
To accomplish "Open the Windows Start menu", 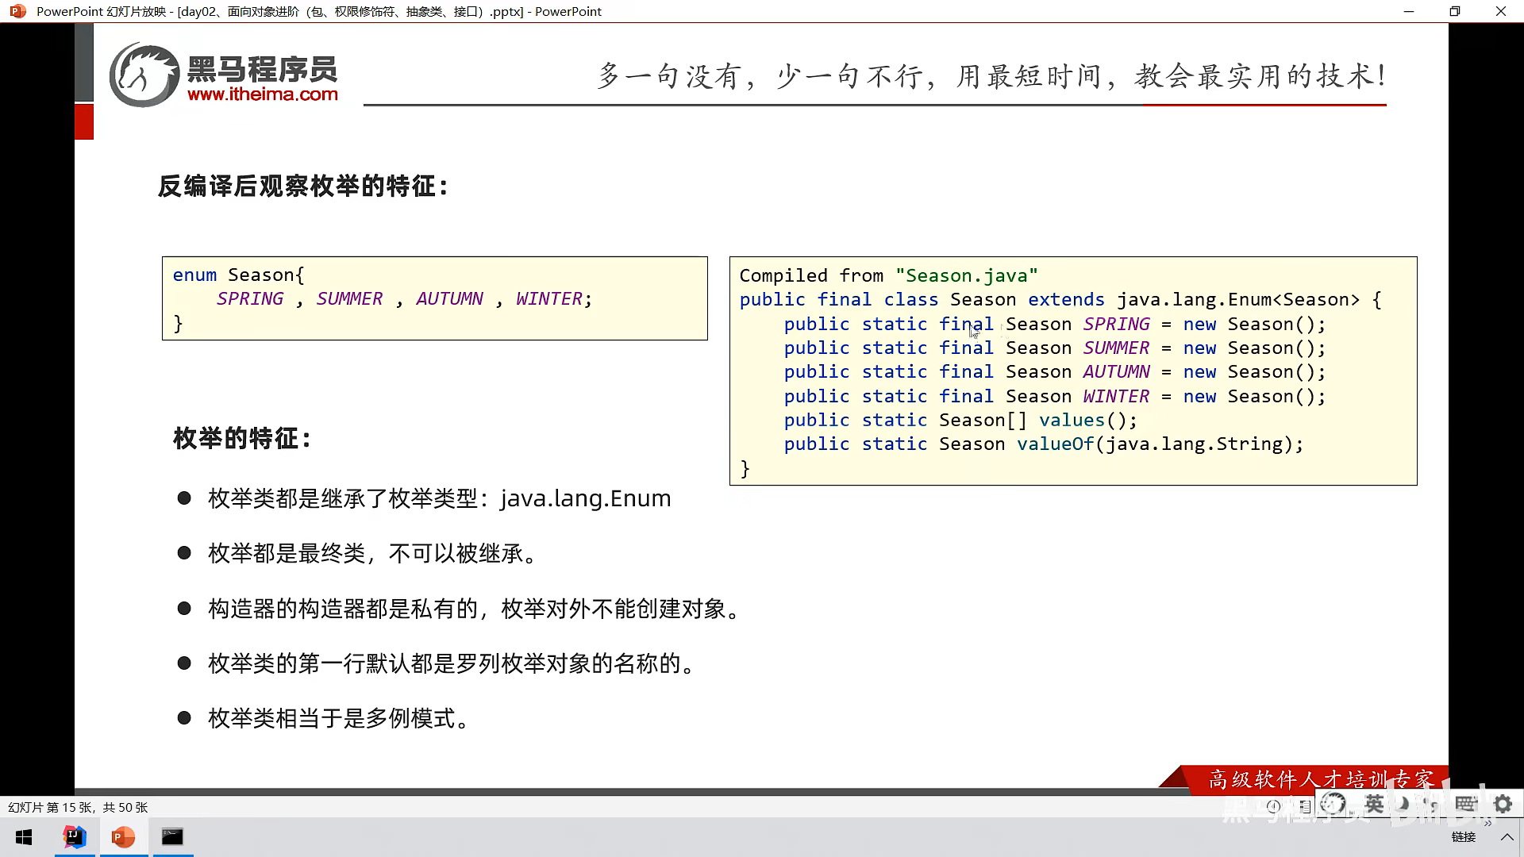I will coord(24,837).
